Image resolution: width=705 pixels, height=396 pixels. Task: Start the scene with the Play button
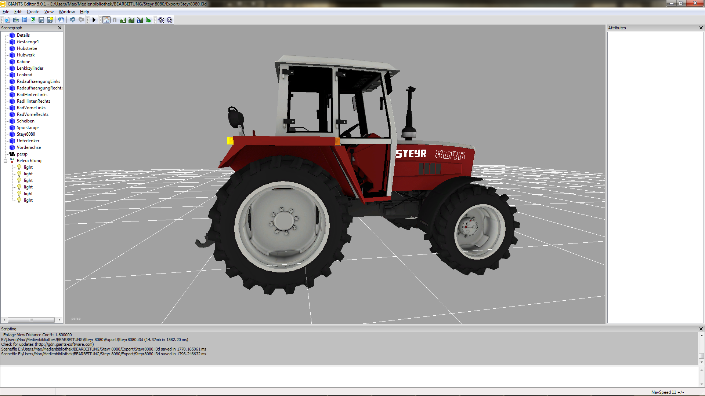94,20
